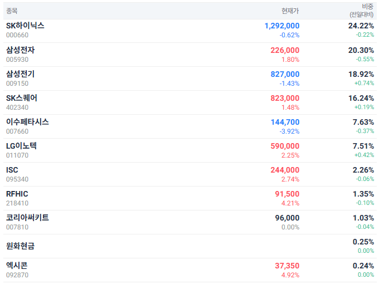Click the price 823,000
Screen dimensions: 384x289
click(x=285, y=98)
